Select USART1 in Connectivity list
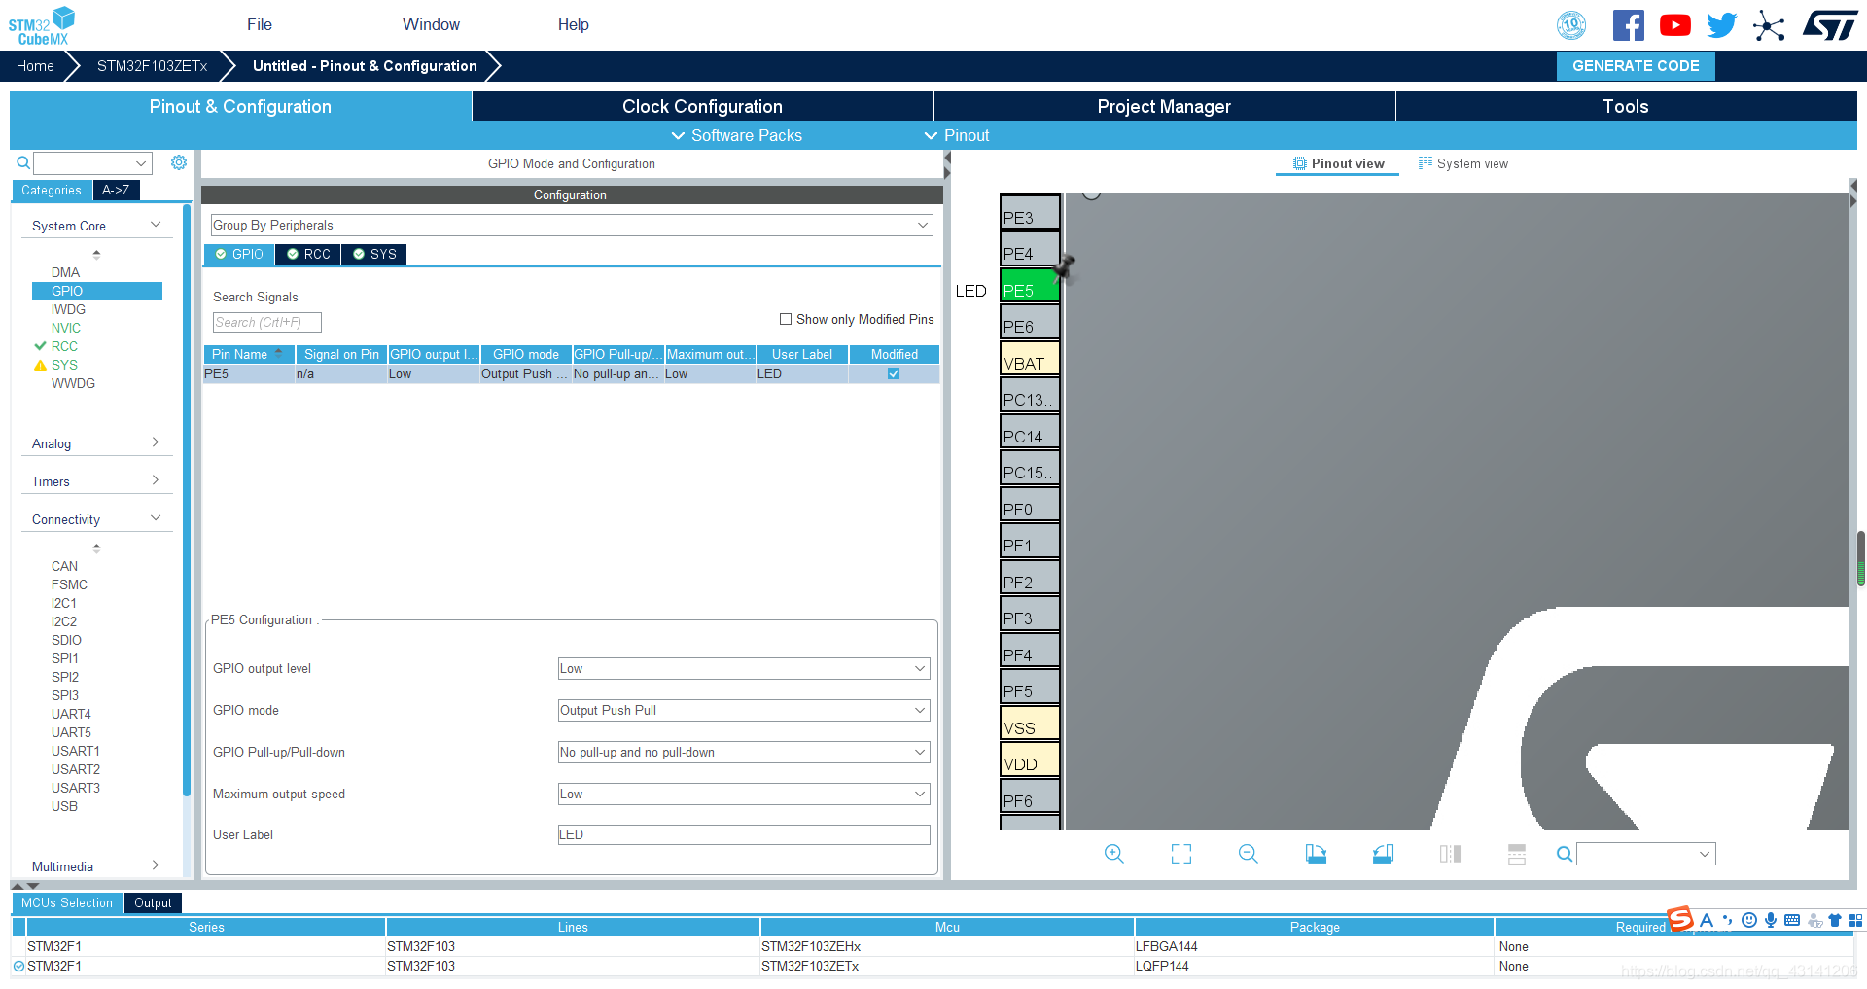The image size is (1867, 989). point(76,751)
